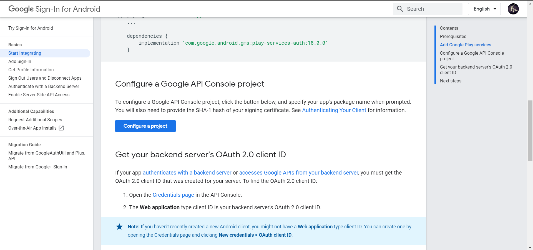Follow the Authenticating Your Client link
533x250 pixels.
(x=334, y=110)
